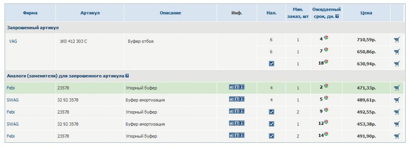
Task: Sort by the Фирма column header
Action: [x=30, y=13]
